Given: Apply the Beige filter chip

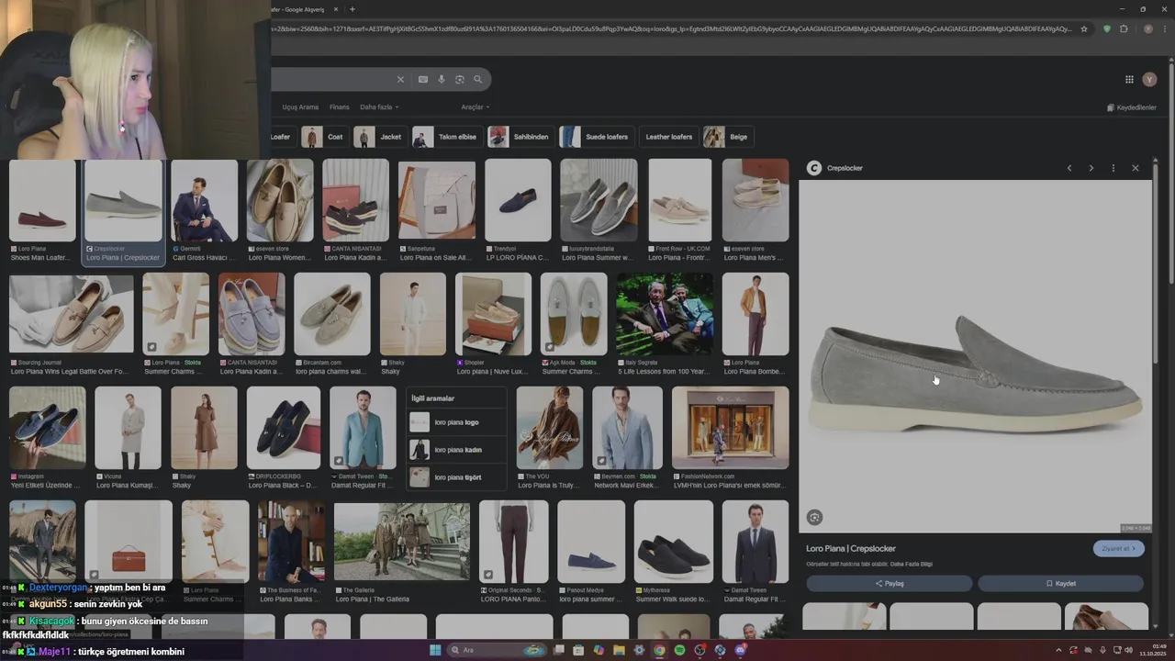Looking at the screenshot, I should pos(728,137).
